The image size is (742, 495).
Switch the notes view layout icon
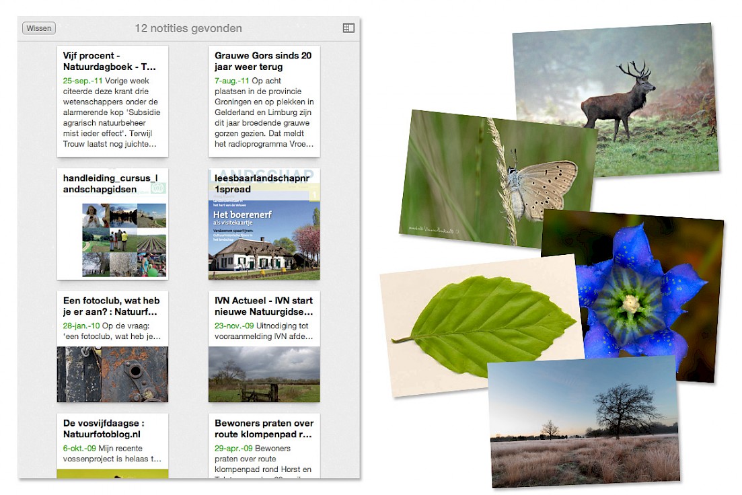click(x=348, y=28)
